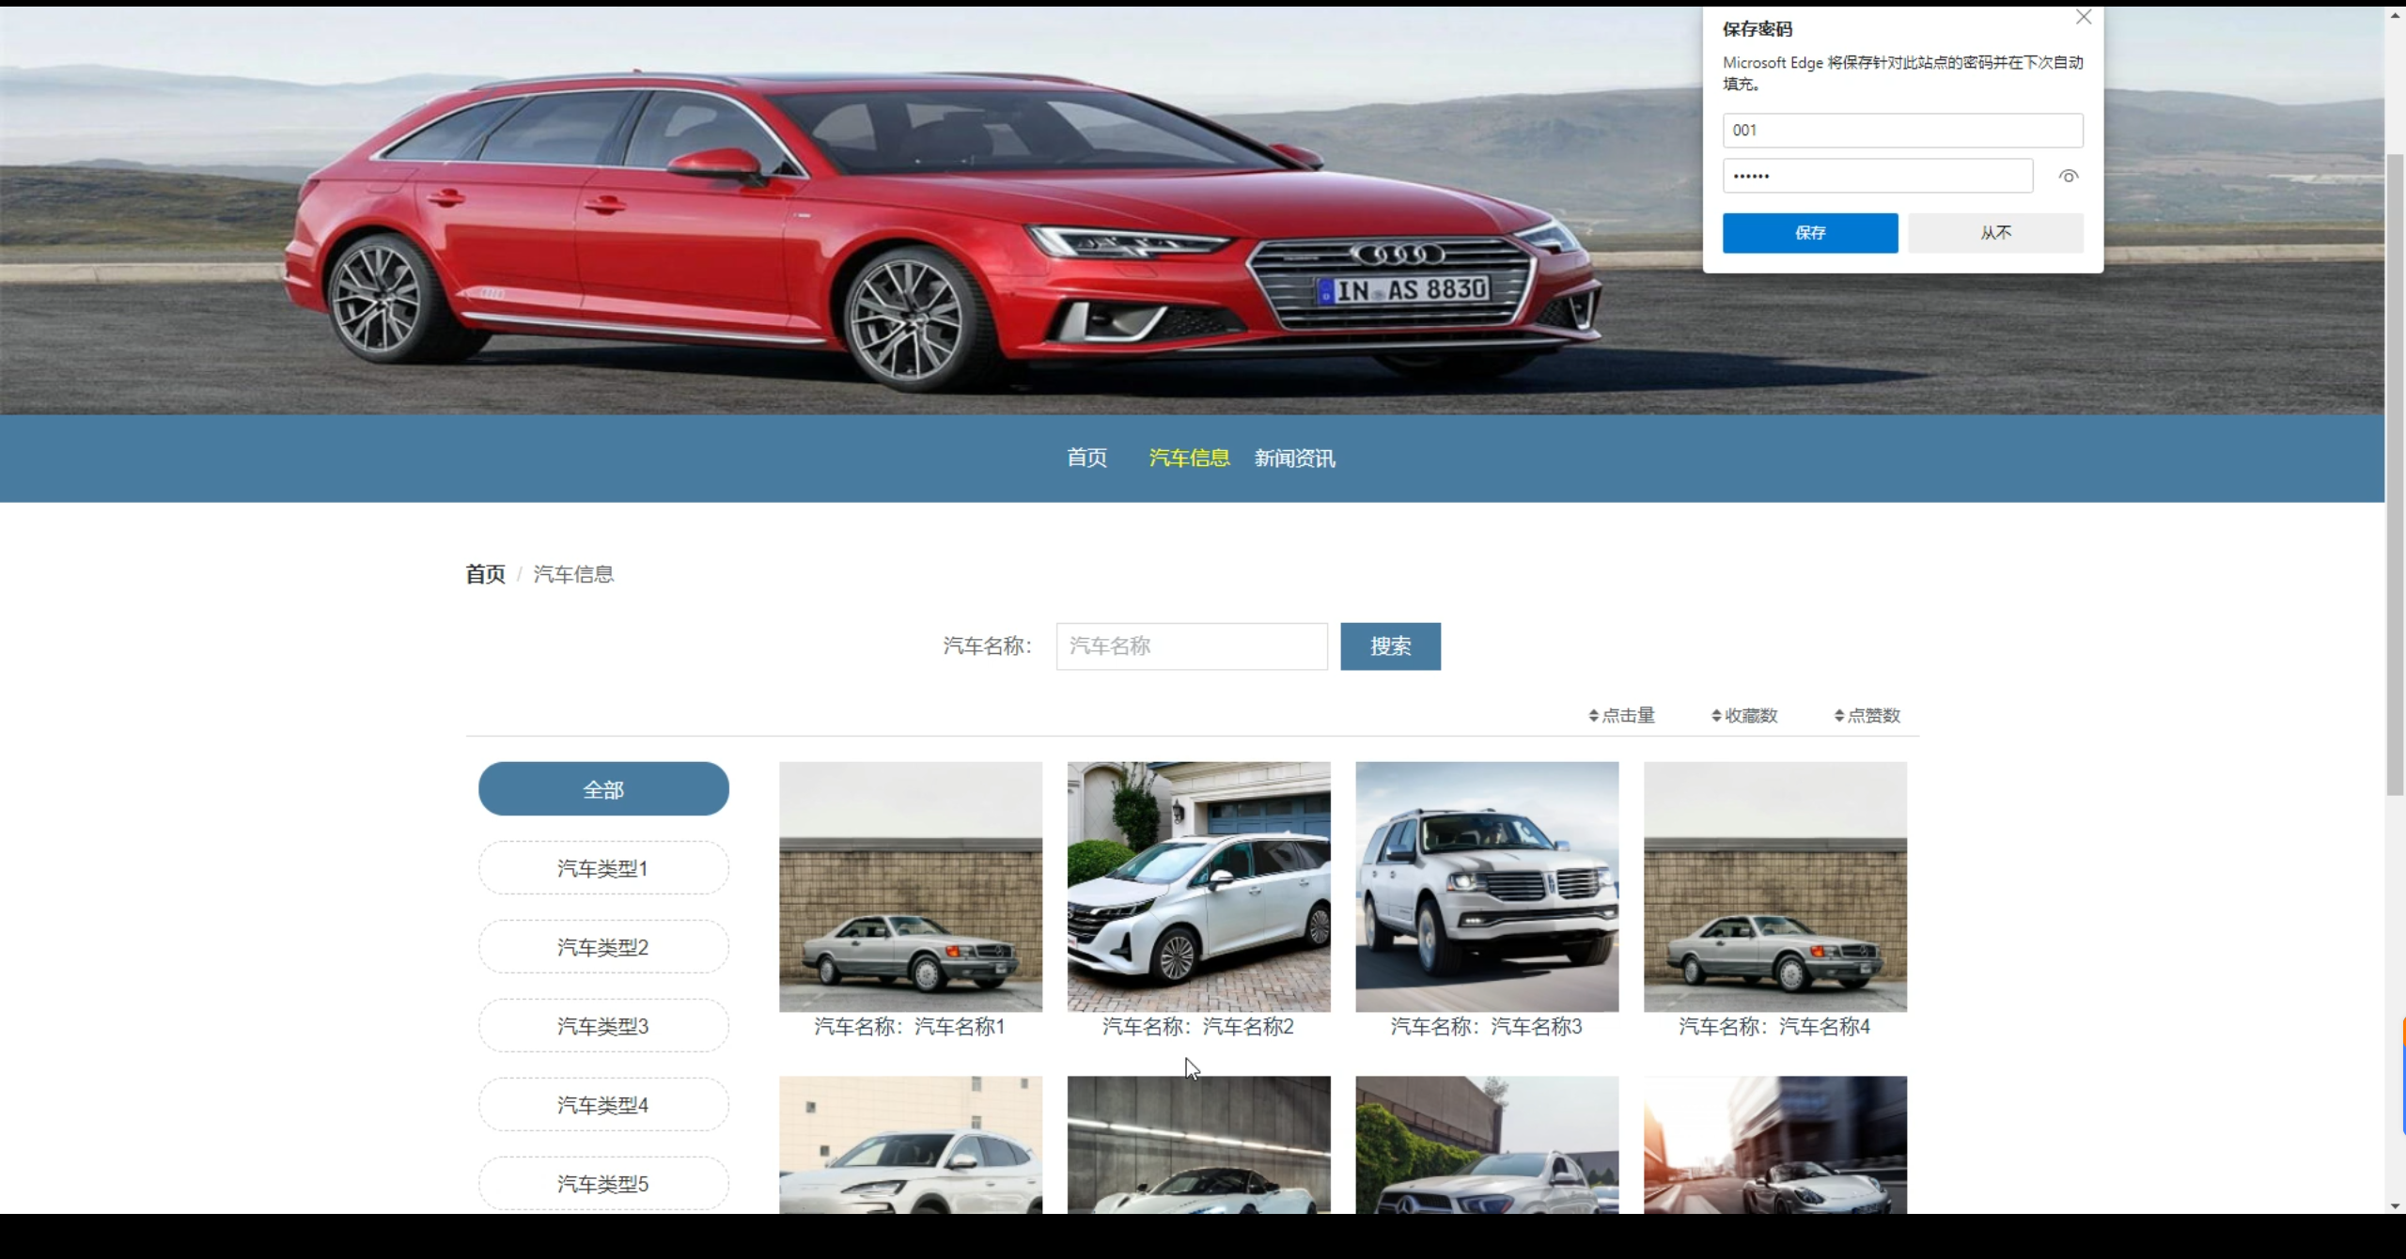This screenshot has width=2406, height=1259.
Task: Toggle password visibility eye icon
Action: [x=2068, y=177]
